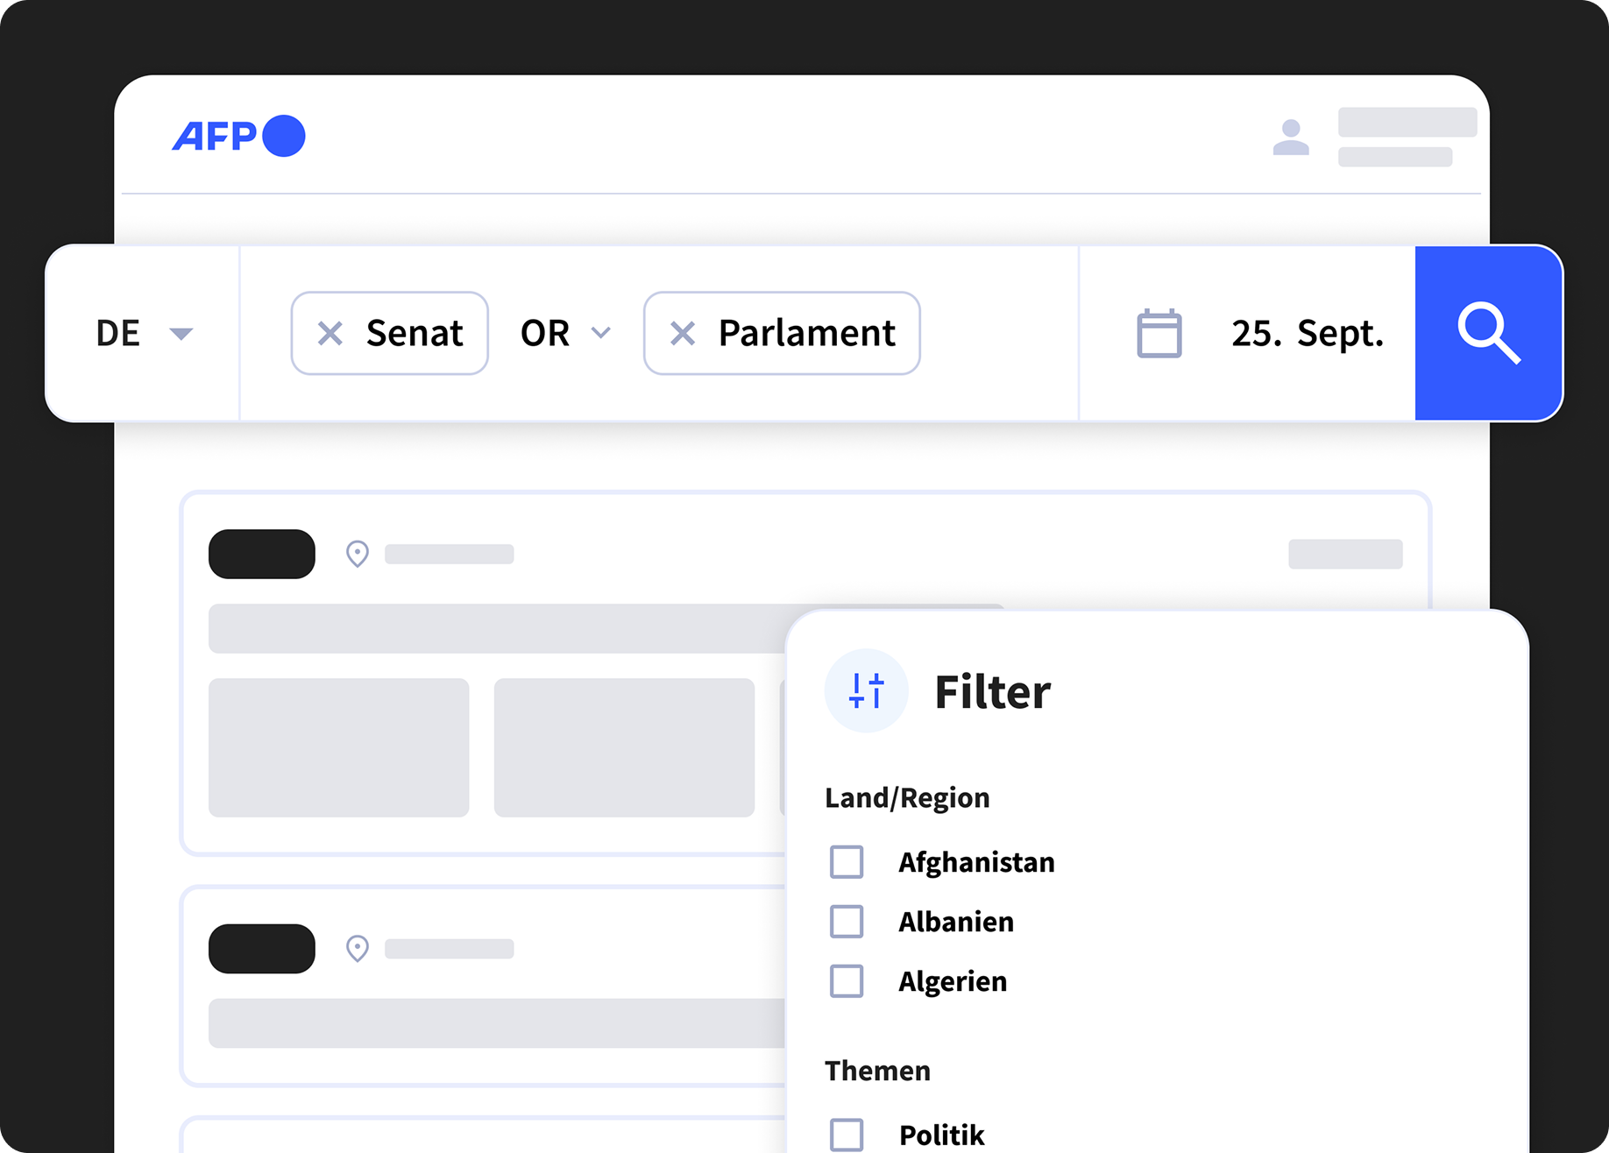1609x1153 pixels.
Task: Check the Afghanistan checkbox
Action: (x=847, y=862)
